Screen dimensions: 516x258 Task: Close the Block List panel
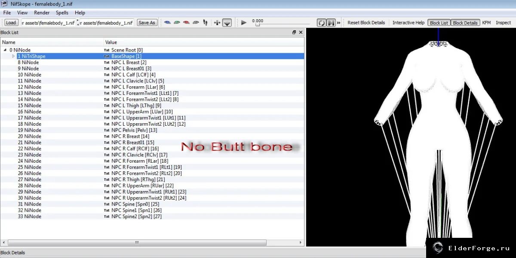pos(301,32)
